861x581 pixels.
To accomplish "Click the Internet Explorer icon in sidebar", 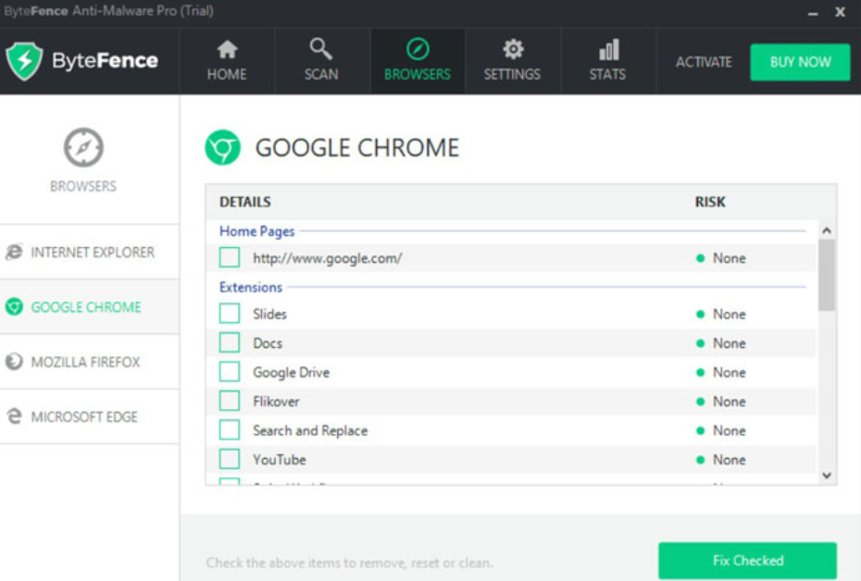I will pos(14,252).
